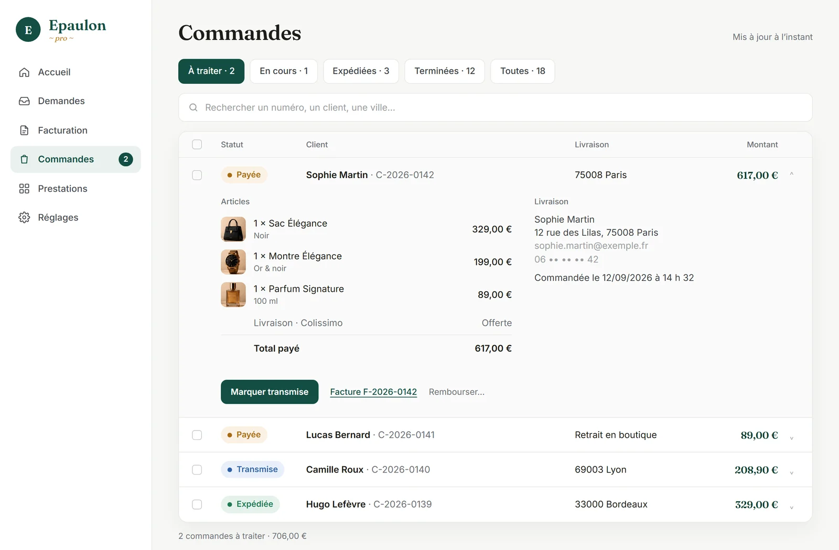This screenshot has height=550, width=839.
Task: Click the Payée status on Sophie Martin's order
Action: click(244, 175)
